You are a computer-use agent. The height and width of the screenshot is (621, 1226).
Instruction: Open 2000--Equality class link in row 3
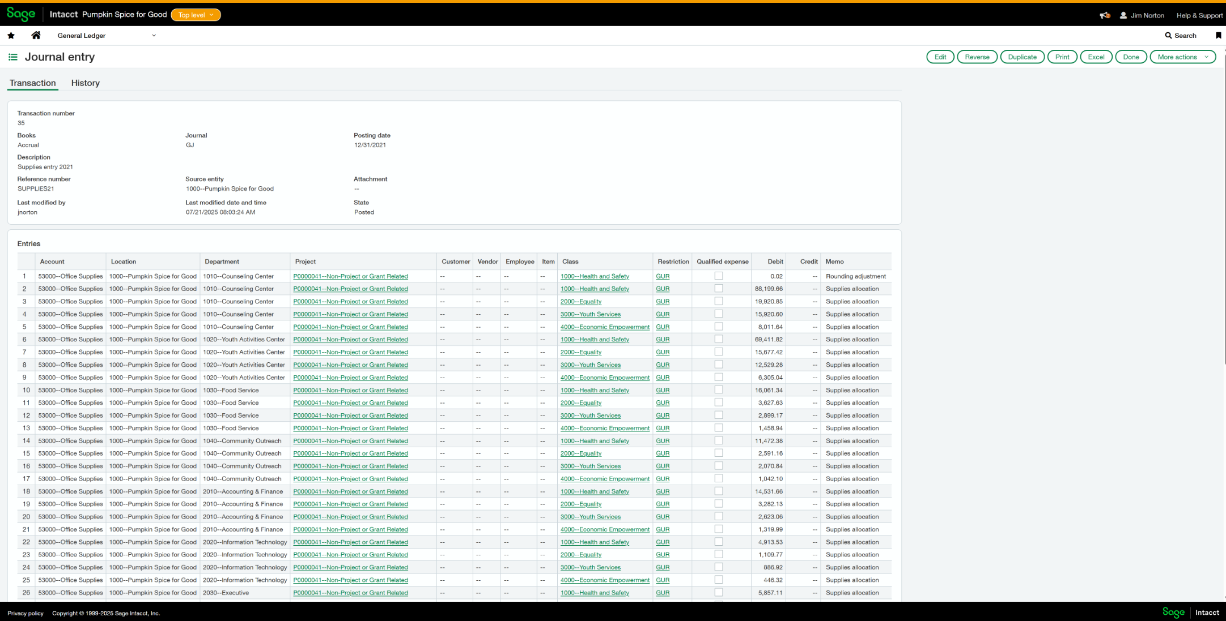click(x=580, y=302)
